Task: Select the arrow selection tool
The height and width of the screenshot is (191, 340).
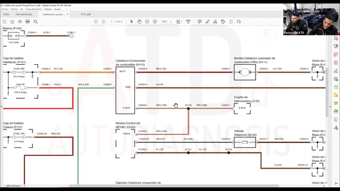Action: tap(131, 21)
